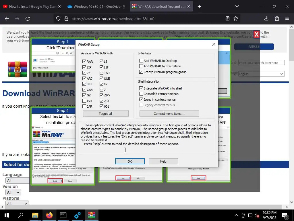294x221 pixels.
Task: Open the extensions puzzle icon
Action: pyautogui.click(x=277, y=18)
